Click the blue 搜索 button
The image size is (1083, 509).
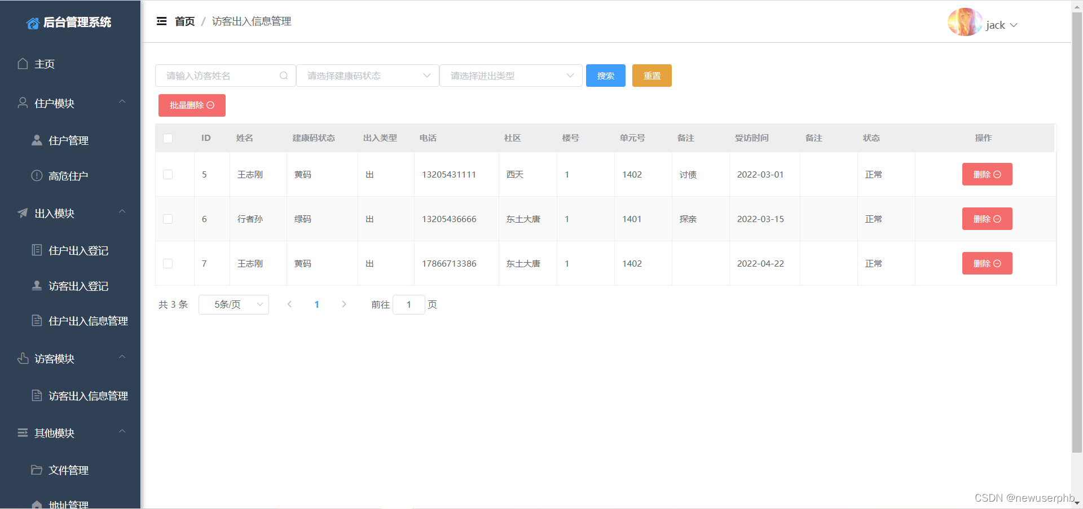(x=606, y=76)
